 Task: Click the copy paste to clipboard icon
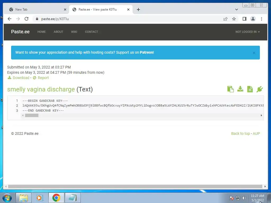[x=231, y=89]
